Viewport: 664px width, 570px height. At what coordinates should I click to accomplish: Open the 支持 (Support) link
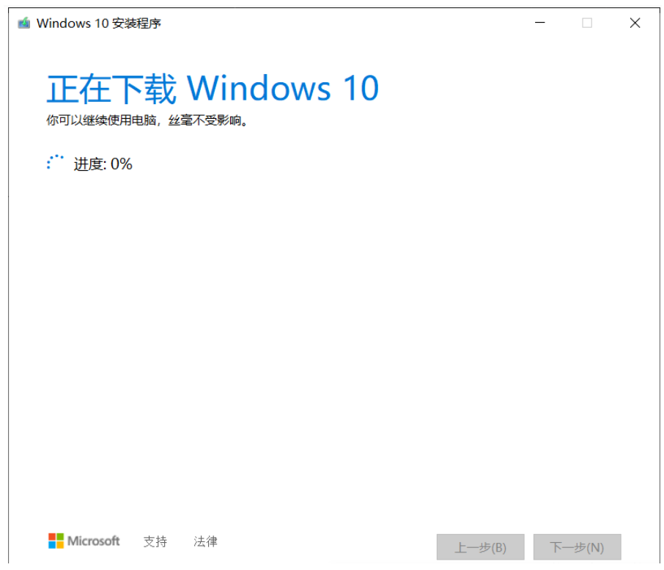tap(155, 541)
